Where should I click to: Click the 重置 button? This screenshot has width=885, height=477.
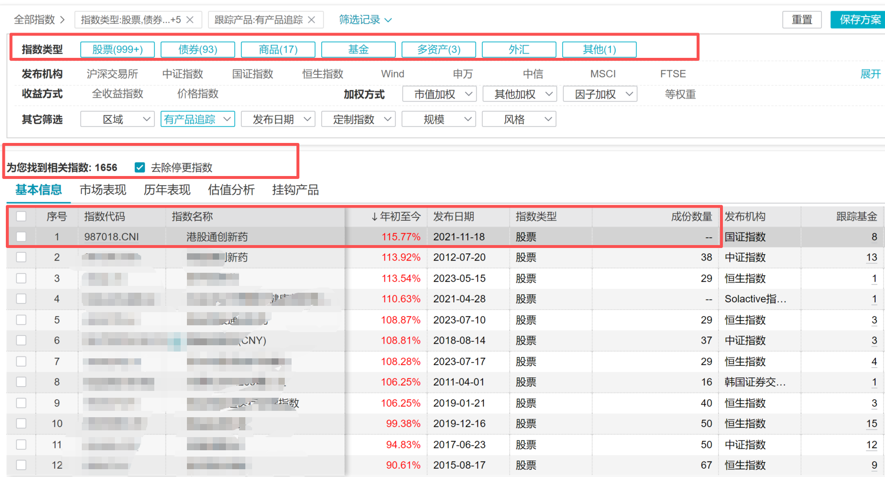(802, 20)
